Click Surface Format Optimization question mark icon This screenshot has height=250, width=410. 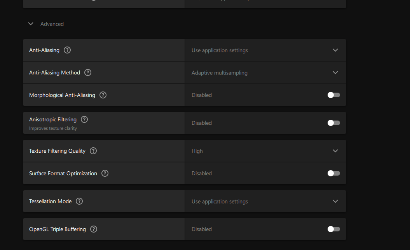tap(105, 173)
